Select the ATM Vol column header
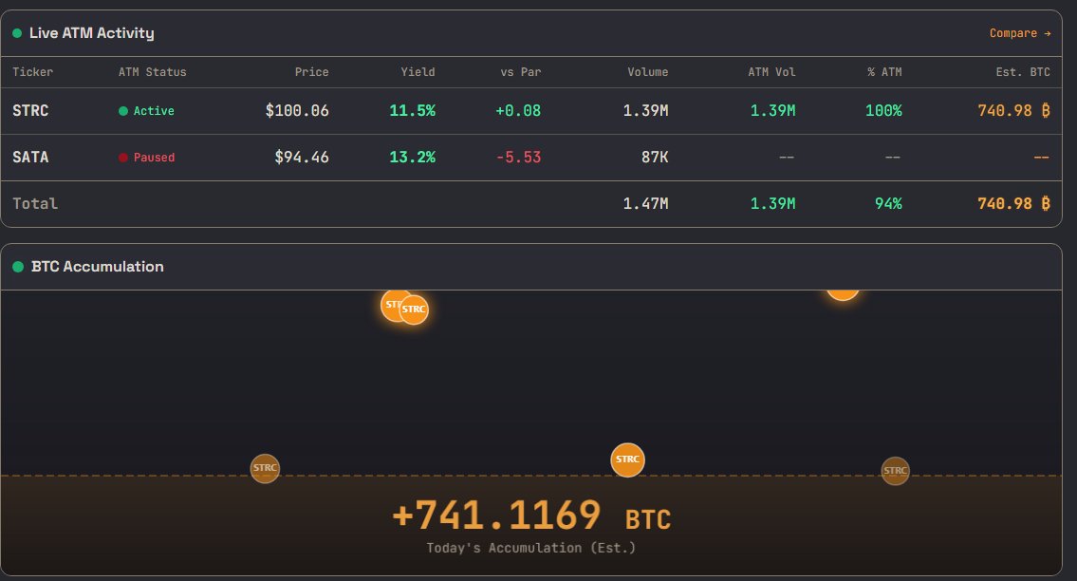Screen dimensions: 1077x581 pos(771,72)
